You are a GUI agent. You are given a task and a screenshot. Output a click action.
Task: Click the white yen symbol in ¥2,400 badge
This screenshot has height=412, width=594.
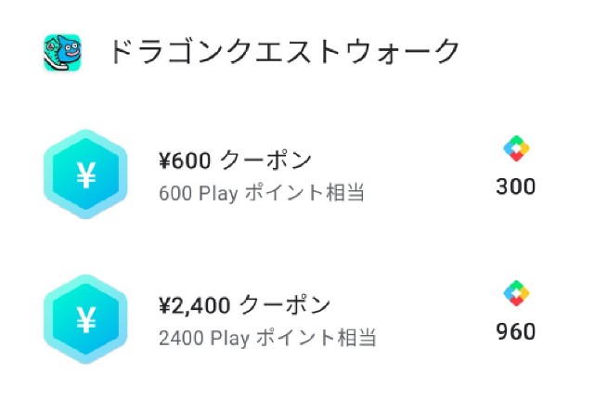pos(86,319)
